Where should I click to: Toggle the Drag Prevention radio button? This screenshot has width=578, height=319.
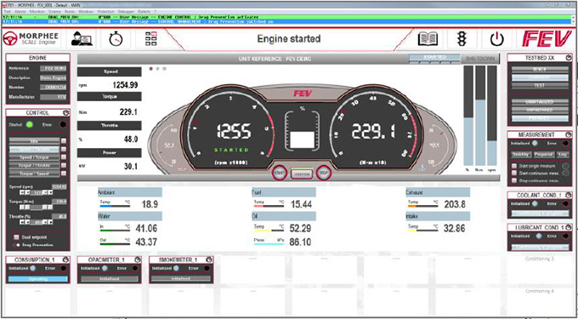(18, 245)
